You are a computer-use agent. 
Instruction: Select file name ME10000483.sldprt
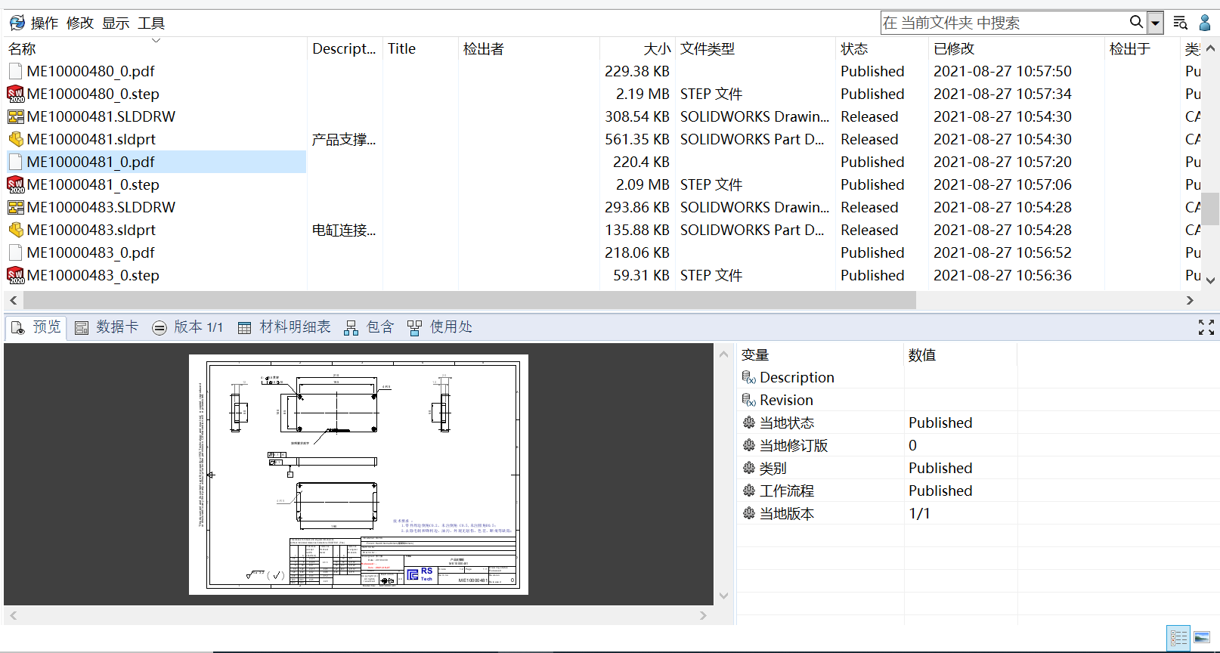[x=91, y=230]
